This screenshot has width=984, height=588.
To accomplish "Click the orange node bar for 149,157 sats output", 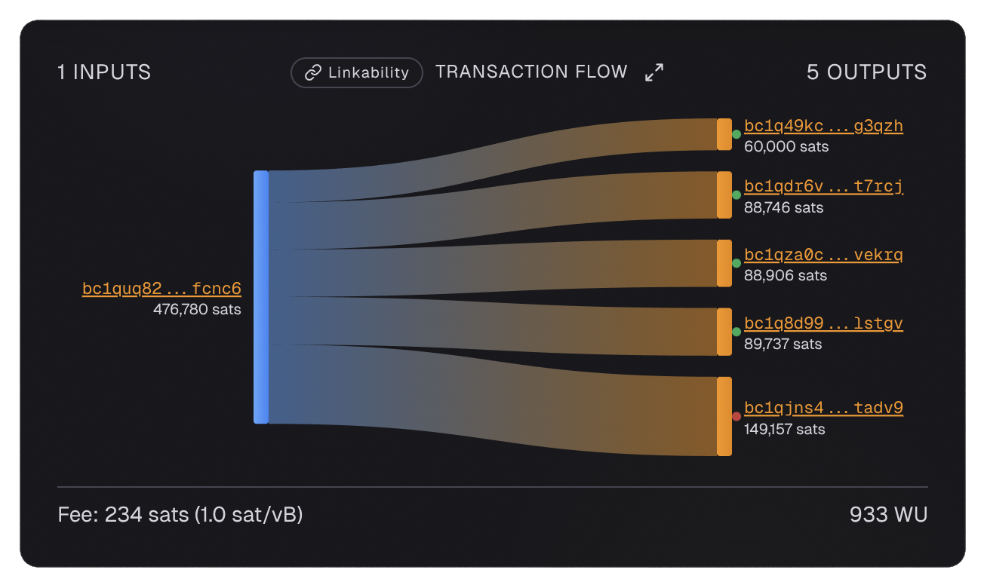I will click(x=724, y=416).
